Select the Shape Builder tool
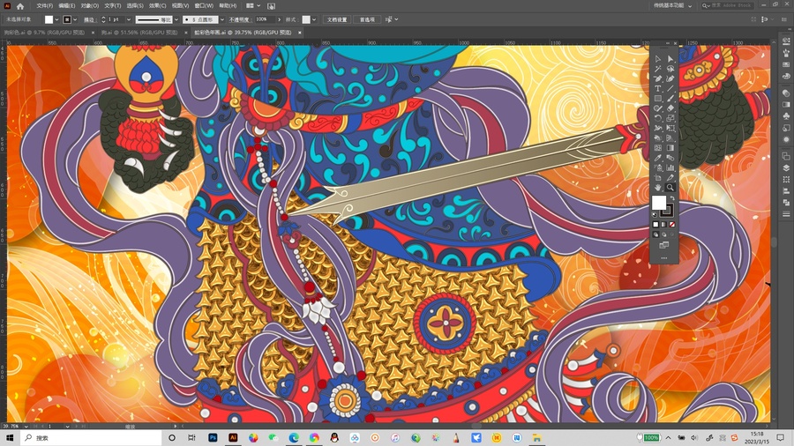Screen dimensions: 794x446 [658, 138]
